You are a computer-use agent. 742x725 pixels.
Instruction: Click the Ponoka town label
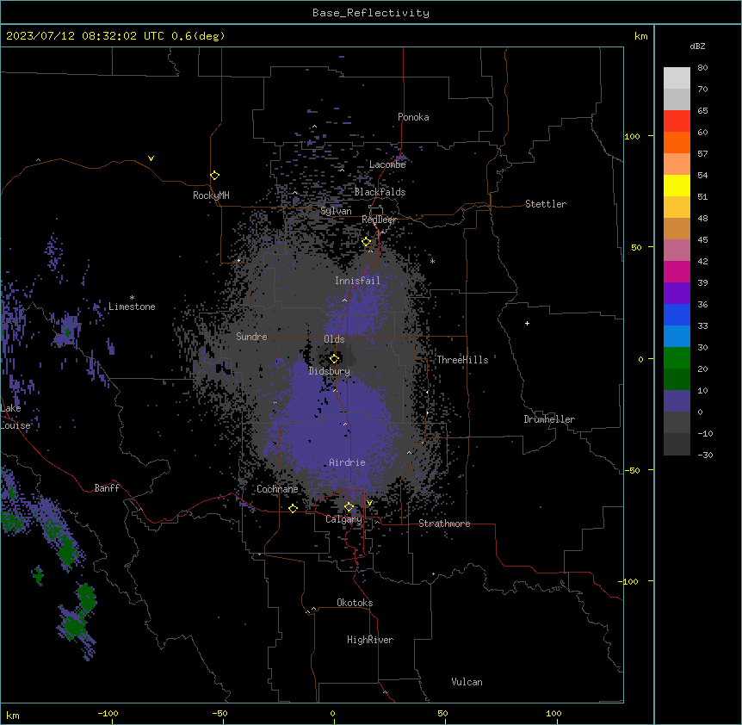413,117
